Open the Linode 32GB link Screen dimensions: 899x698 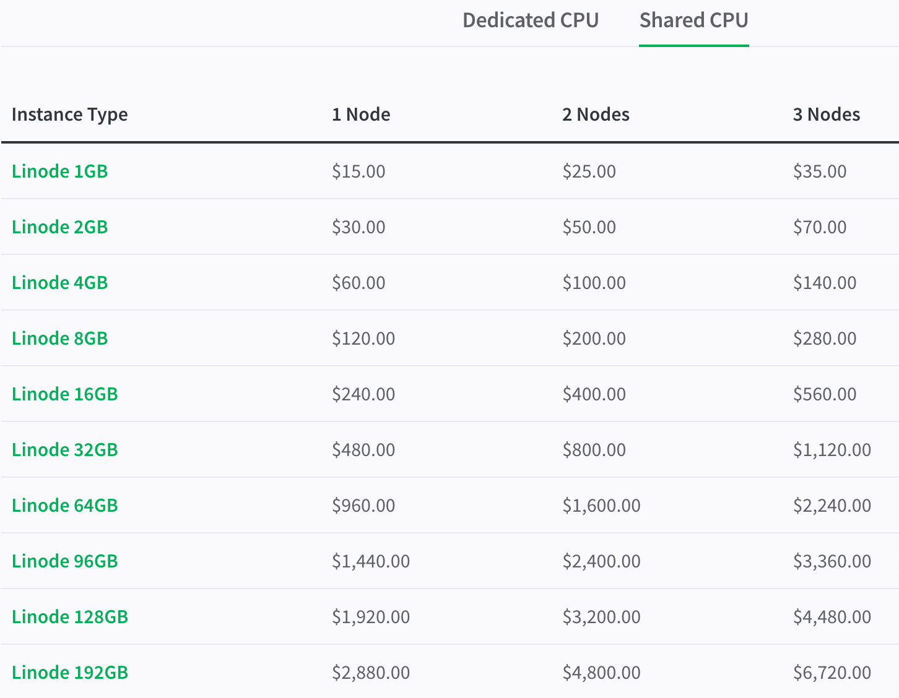64,450
